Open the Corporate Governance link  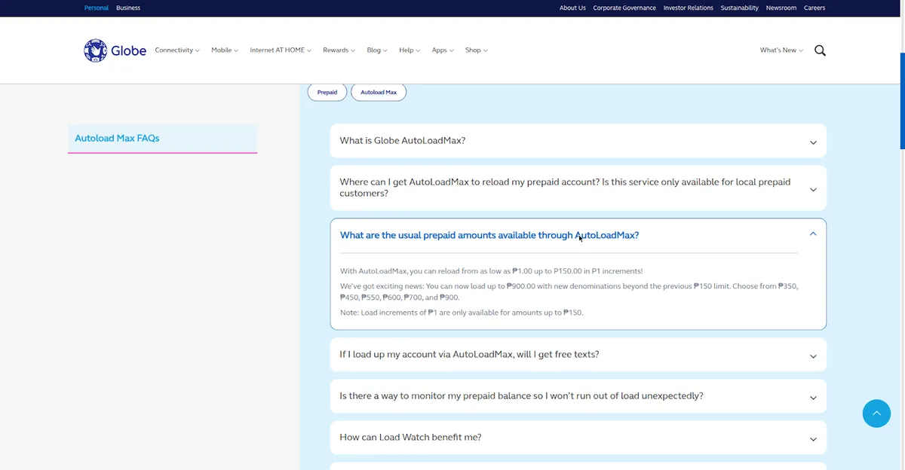click(624, 8)
